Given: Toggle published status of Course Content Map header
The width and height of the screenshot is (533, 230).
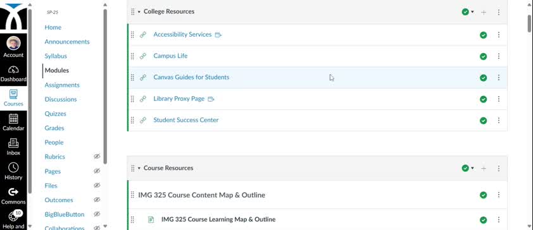Looking at the screenshot, I should pos(483,195).
